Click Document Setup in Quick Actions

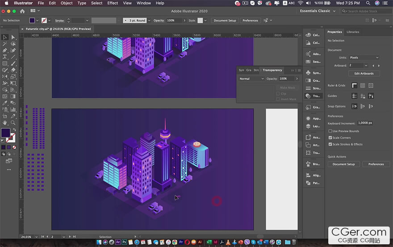pyautogui.click(x=343, y=164)
